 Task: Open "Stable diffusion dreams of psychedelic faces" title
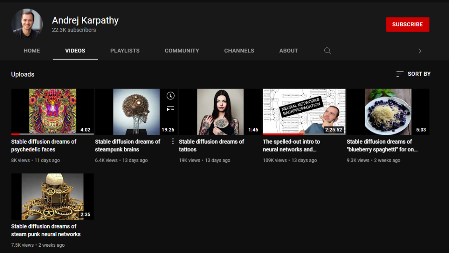click(44, 145)
